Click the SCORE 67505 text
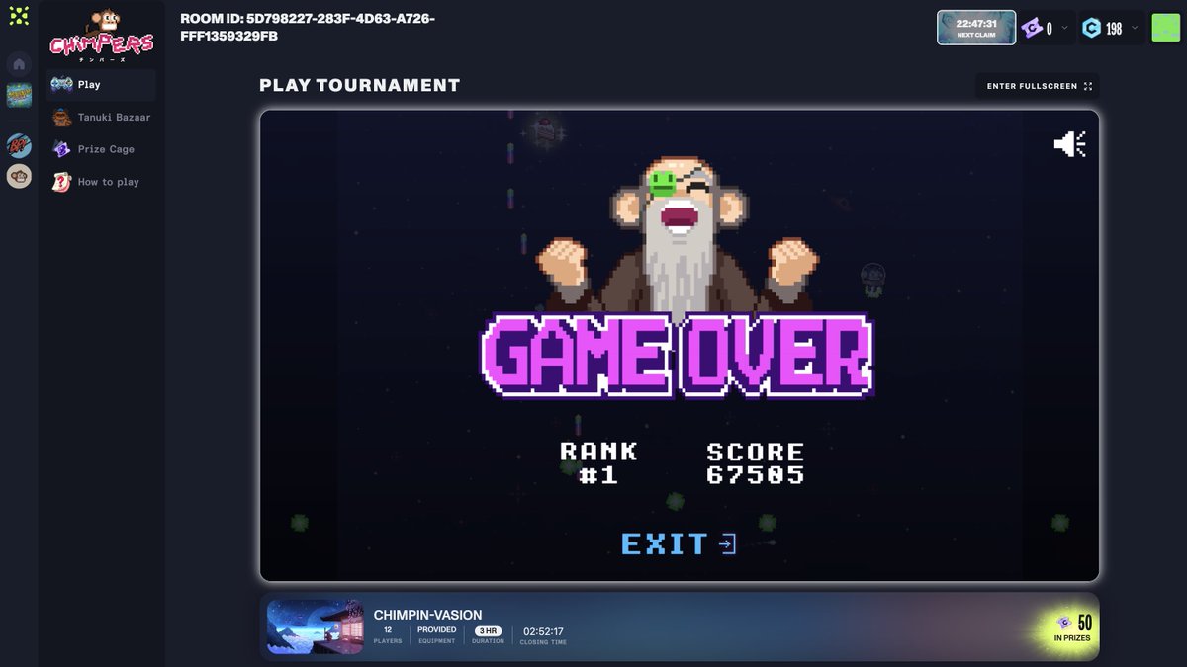 755,463
